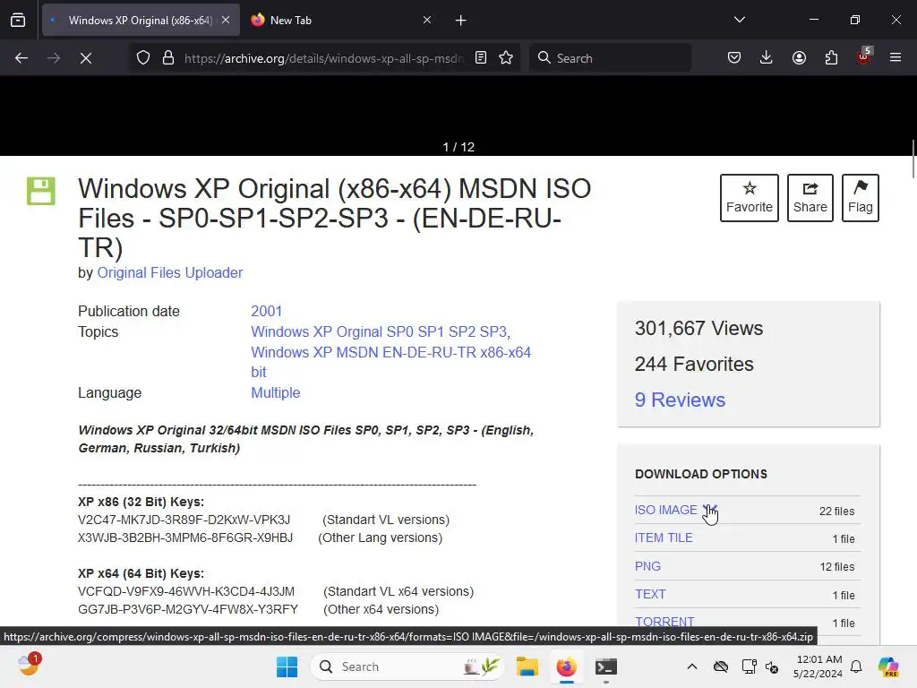Open the Copilot preview icon
917x688 pixels.
click(x=888, y=666)
